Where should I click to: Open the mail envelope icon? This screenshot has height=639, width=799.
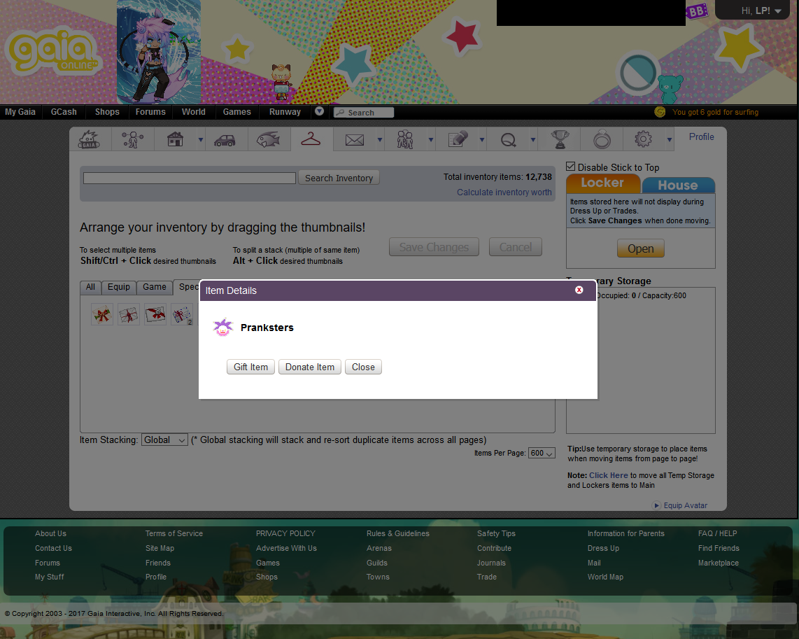355,140
